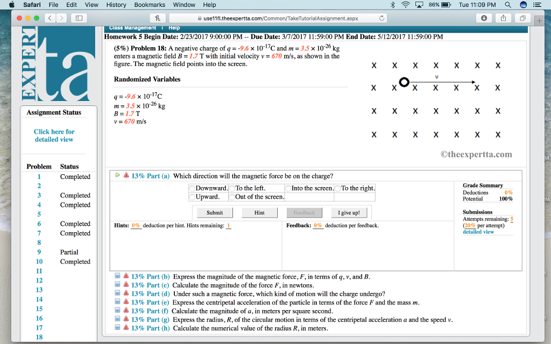Click the Safari extension toolbar icon
The width and height of the screenshot is (551, 344).
click(158, 18)
